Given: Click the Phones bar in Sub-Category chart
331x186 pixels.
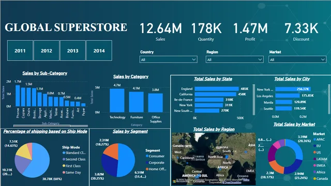Looking at the screenshot, I should [x=18, y=96].
